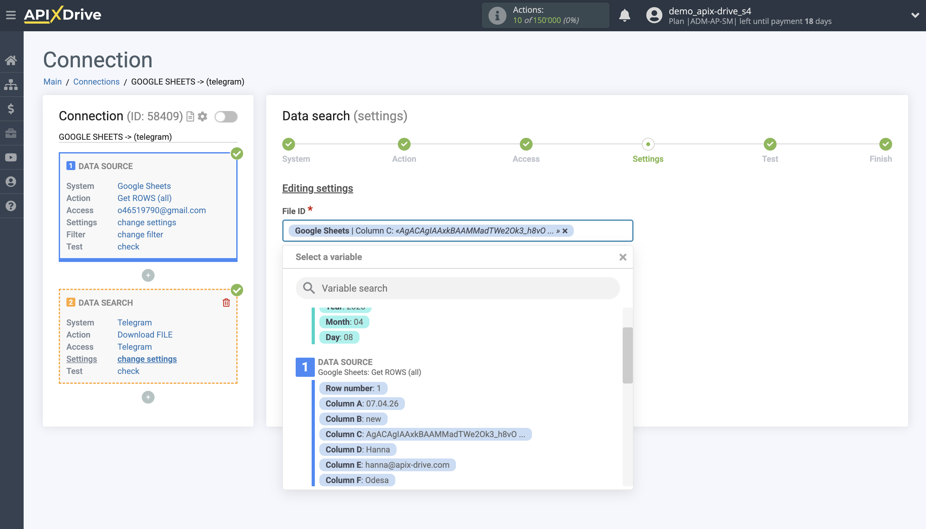Click the notifications bell icon

point(624,15)
